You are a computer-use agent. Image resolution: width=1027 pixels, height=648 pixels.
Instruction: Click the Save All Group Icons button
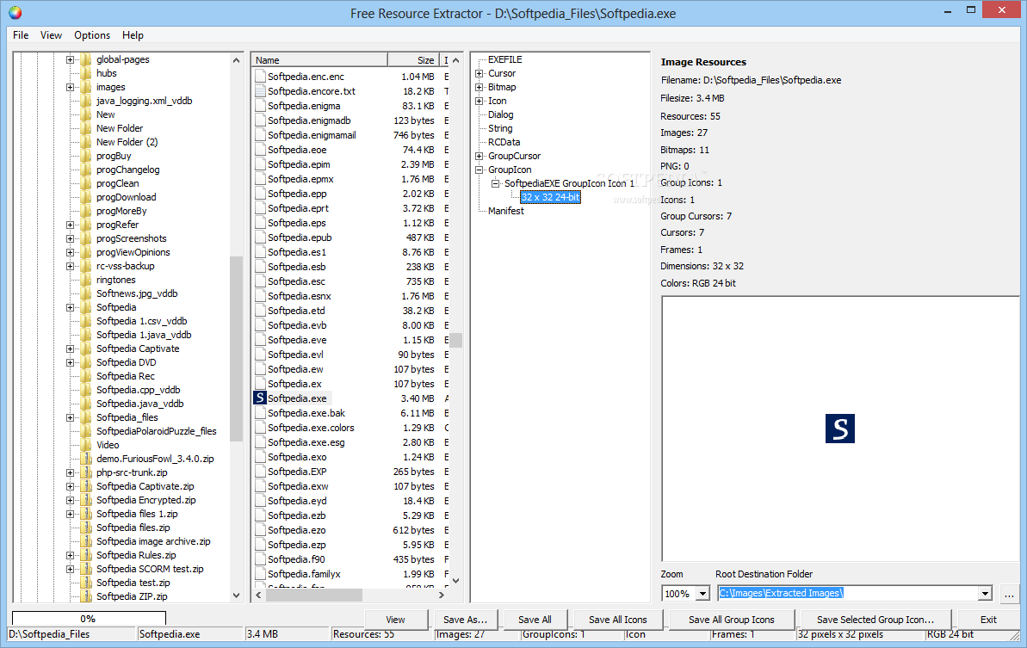click(732, 620)
